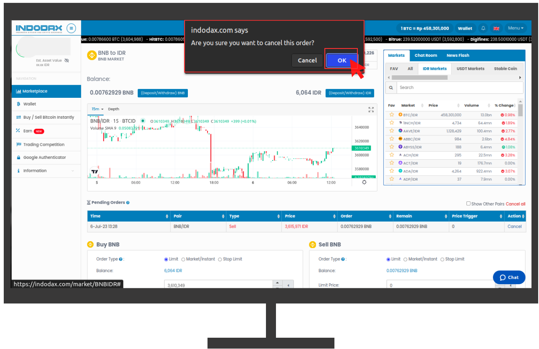Click the market search magnifier icon
539x349 pixels.
[391, 88]
